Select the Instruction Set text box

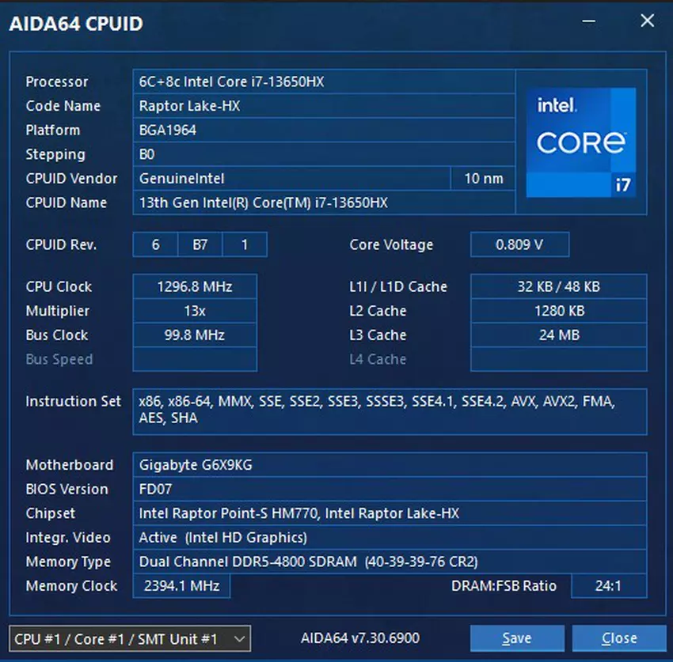[x=389, y=410]
